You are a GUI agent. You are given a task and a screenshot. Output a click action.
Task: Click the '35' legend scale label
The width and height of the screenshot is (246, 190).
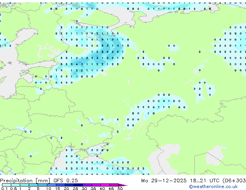pos(93,188)
